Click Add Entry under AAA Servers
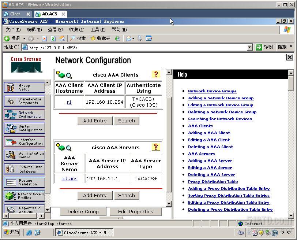 (x=95, y=195)
